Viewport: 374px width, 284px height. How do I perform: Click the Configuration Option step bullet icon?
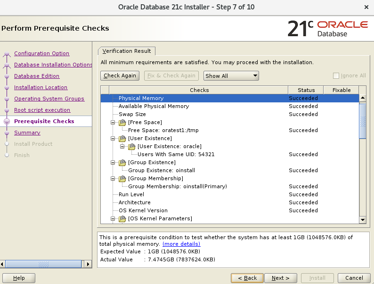(x=7, y=53)
